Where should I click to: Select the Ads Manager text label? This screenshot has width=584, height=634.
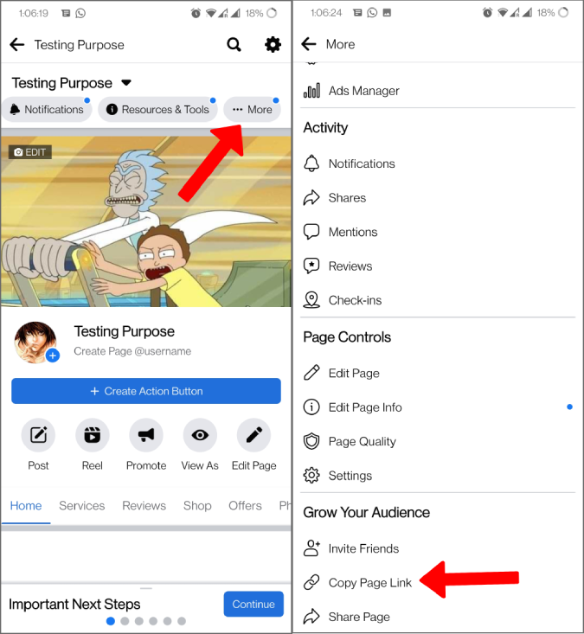(x=363, y=91)
